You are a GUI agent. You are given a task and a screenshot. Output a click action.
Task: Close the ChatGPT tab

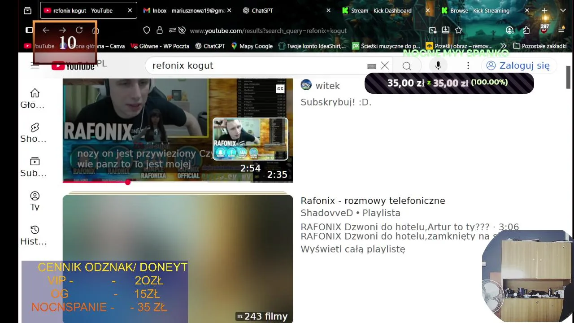tap(328, 10)
